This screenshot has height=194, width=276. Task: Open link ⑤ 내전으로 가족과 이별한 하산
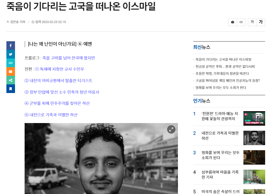51,115
